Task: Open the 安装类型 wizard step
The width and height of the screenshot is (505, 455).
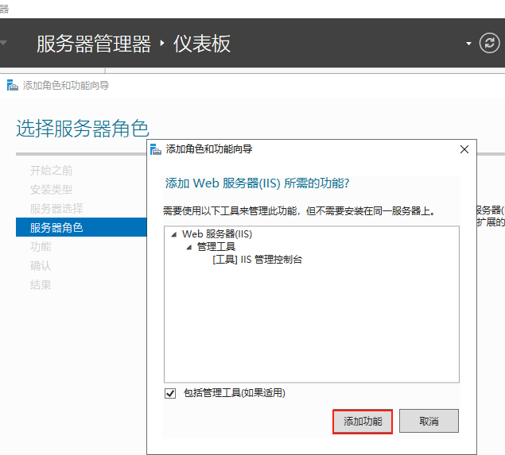Action: pyautogui.click(x=51, y=190)
